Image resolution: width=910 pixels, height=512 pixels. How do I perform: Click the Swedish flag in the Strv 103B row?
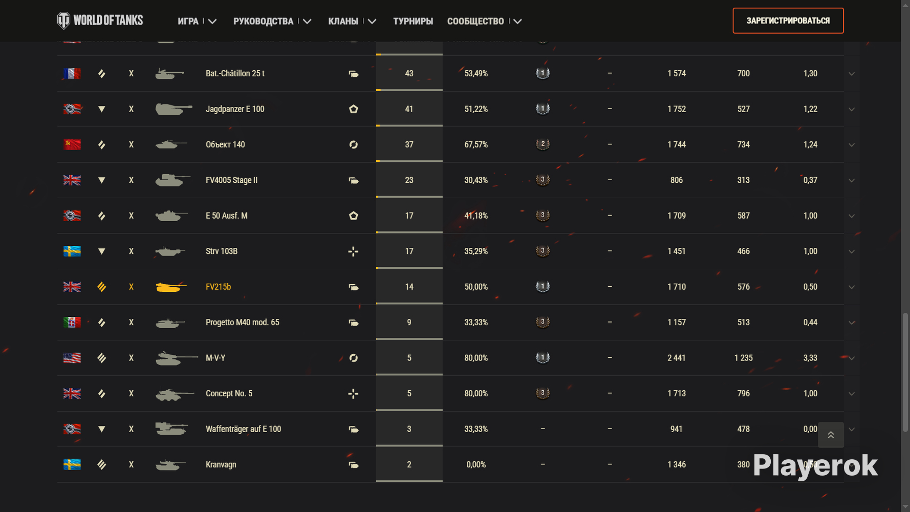[72, 251]
